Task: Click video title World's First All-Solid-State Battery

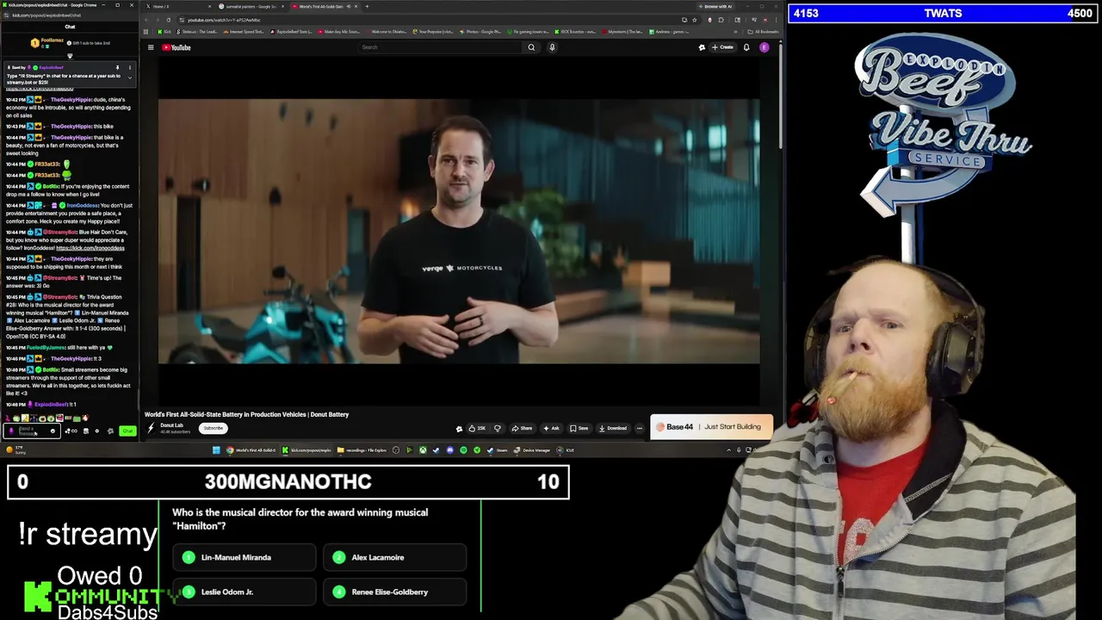Action: [x=246, y=414]
